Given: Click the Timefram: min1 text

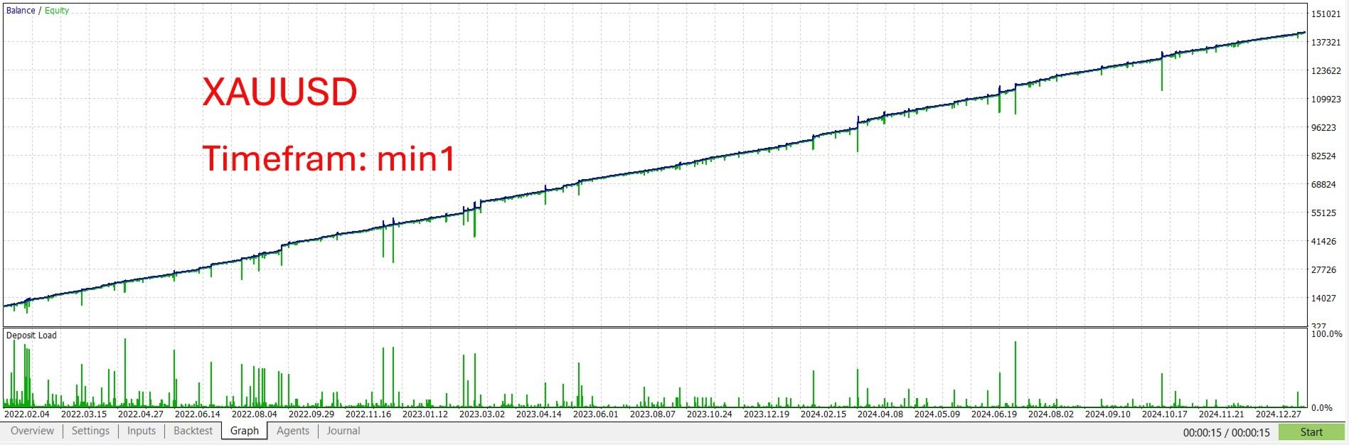Looking at the screenshot, I should click(x=329, y=158).
